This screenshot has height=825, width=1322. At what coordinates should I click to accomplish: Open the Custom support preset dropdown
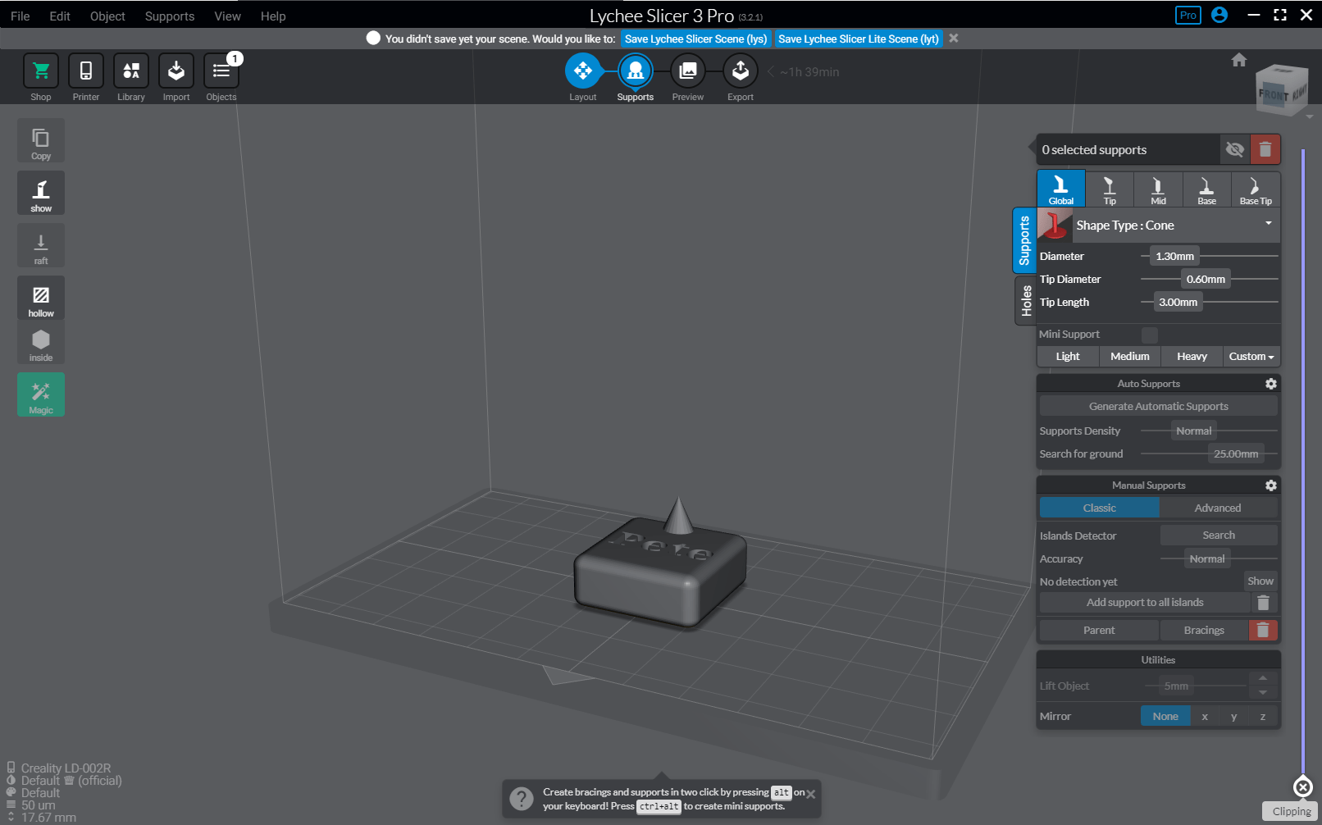(1251, 357)
